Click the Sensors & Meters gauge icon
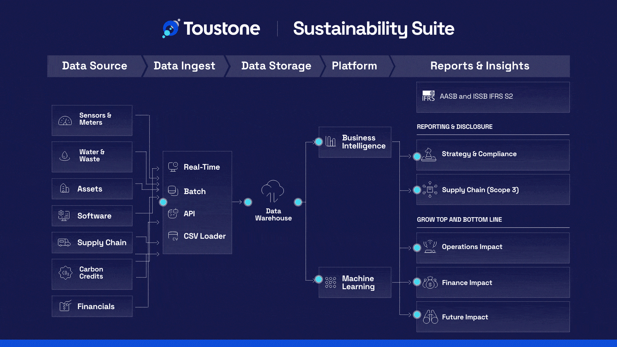 pos(65,121)
